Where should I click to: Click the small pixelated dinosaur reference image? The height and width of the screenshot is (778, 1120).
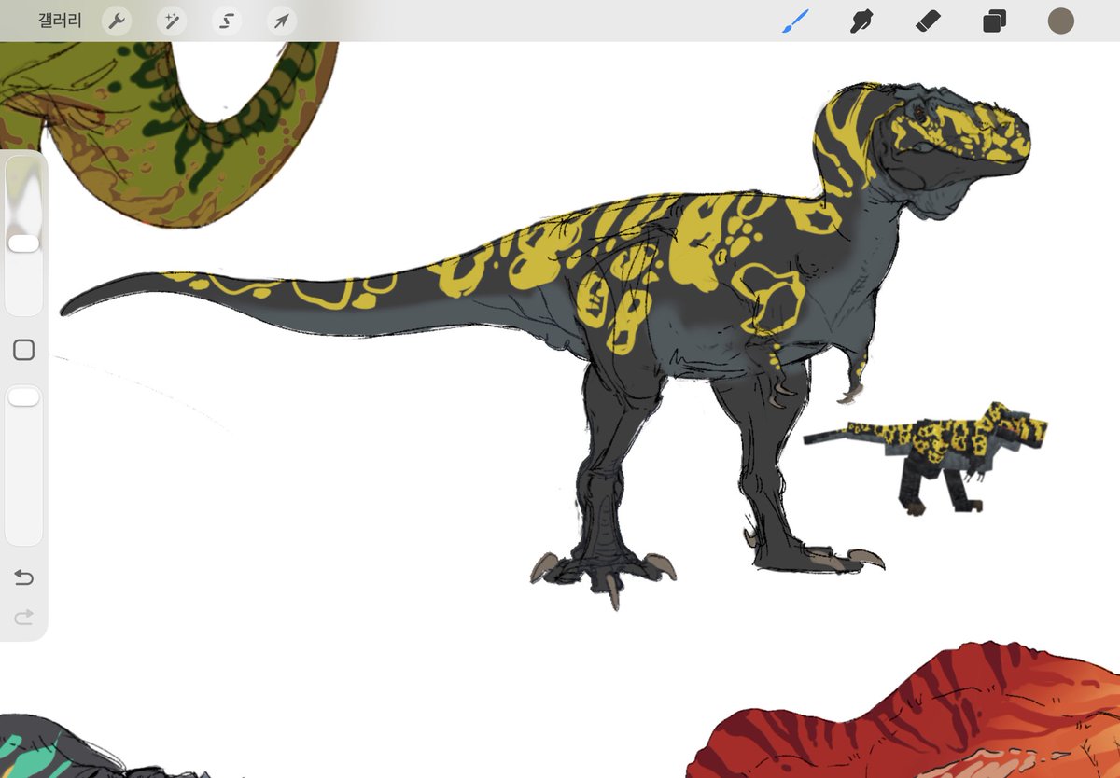[927, 457]
